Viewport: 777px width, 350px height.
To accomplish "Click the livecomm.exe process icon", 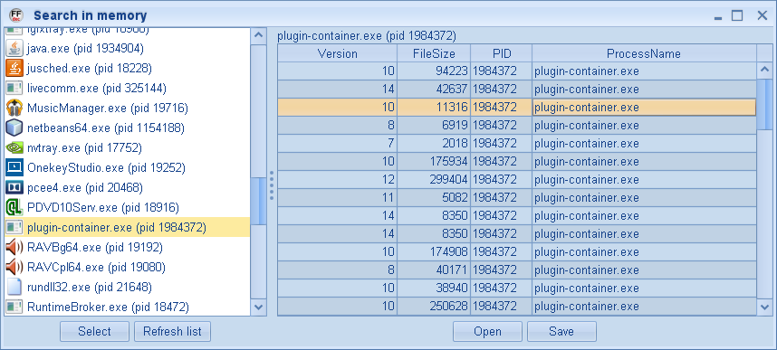I will pyautogui.click(x=14, y=88).
